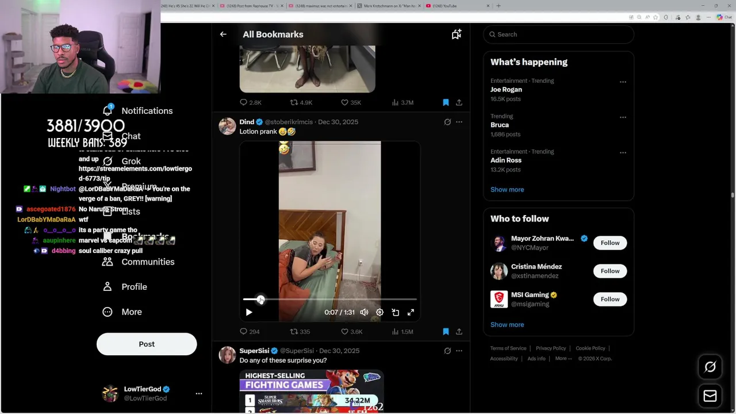Open the floating Messages envelope button

710,396
